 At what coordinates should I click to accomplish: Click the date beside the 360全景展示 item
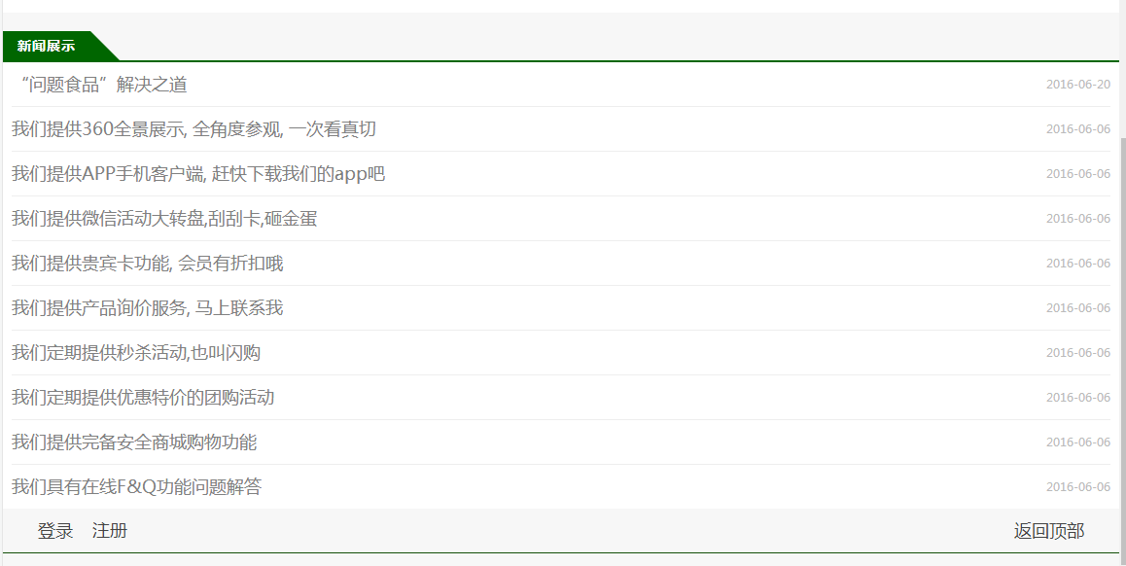coord(1077,129)
